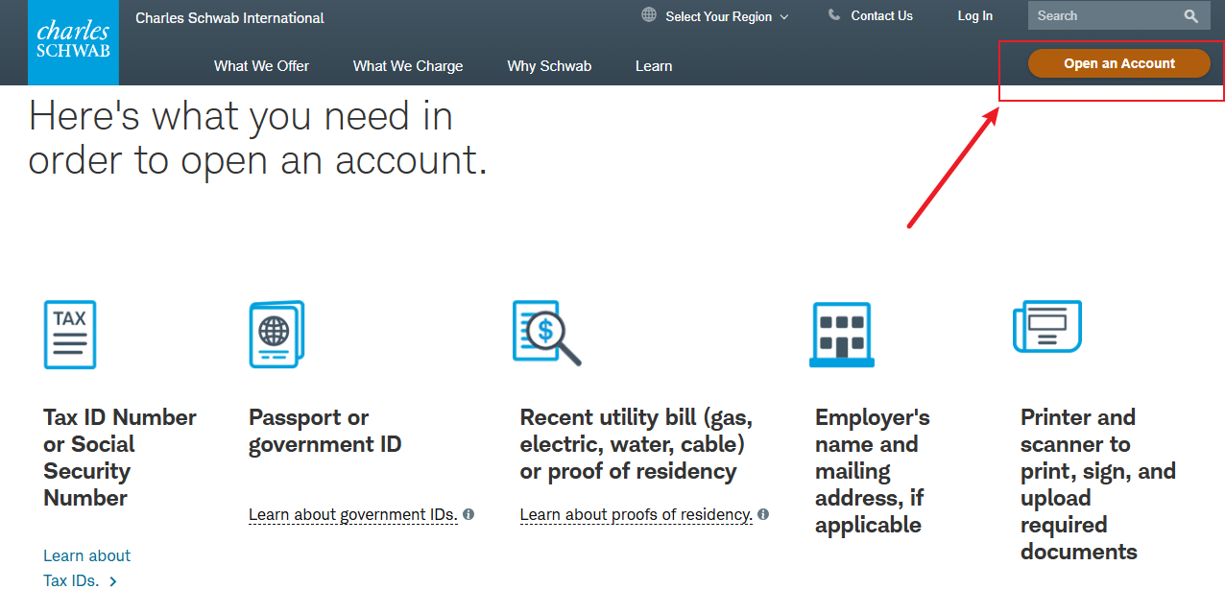This screenshot has height=613, width=1225.
Task: Click info icon after government IDs link
Action: (468, 514)
